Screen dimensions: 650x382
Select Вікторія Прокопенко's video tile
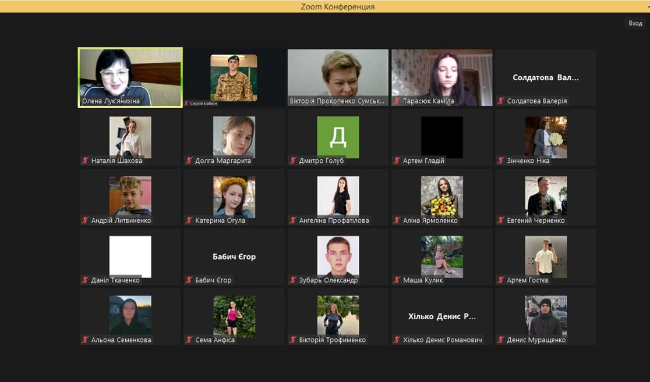(338, 77)
